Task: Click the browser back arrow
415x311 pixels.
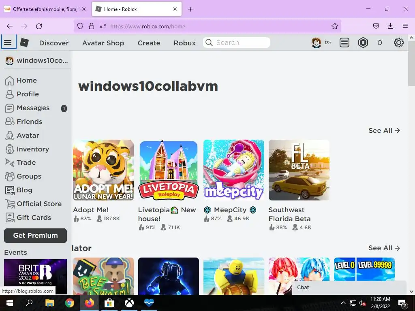Action: pyautogui.click(x=10, y=26)
